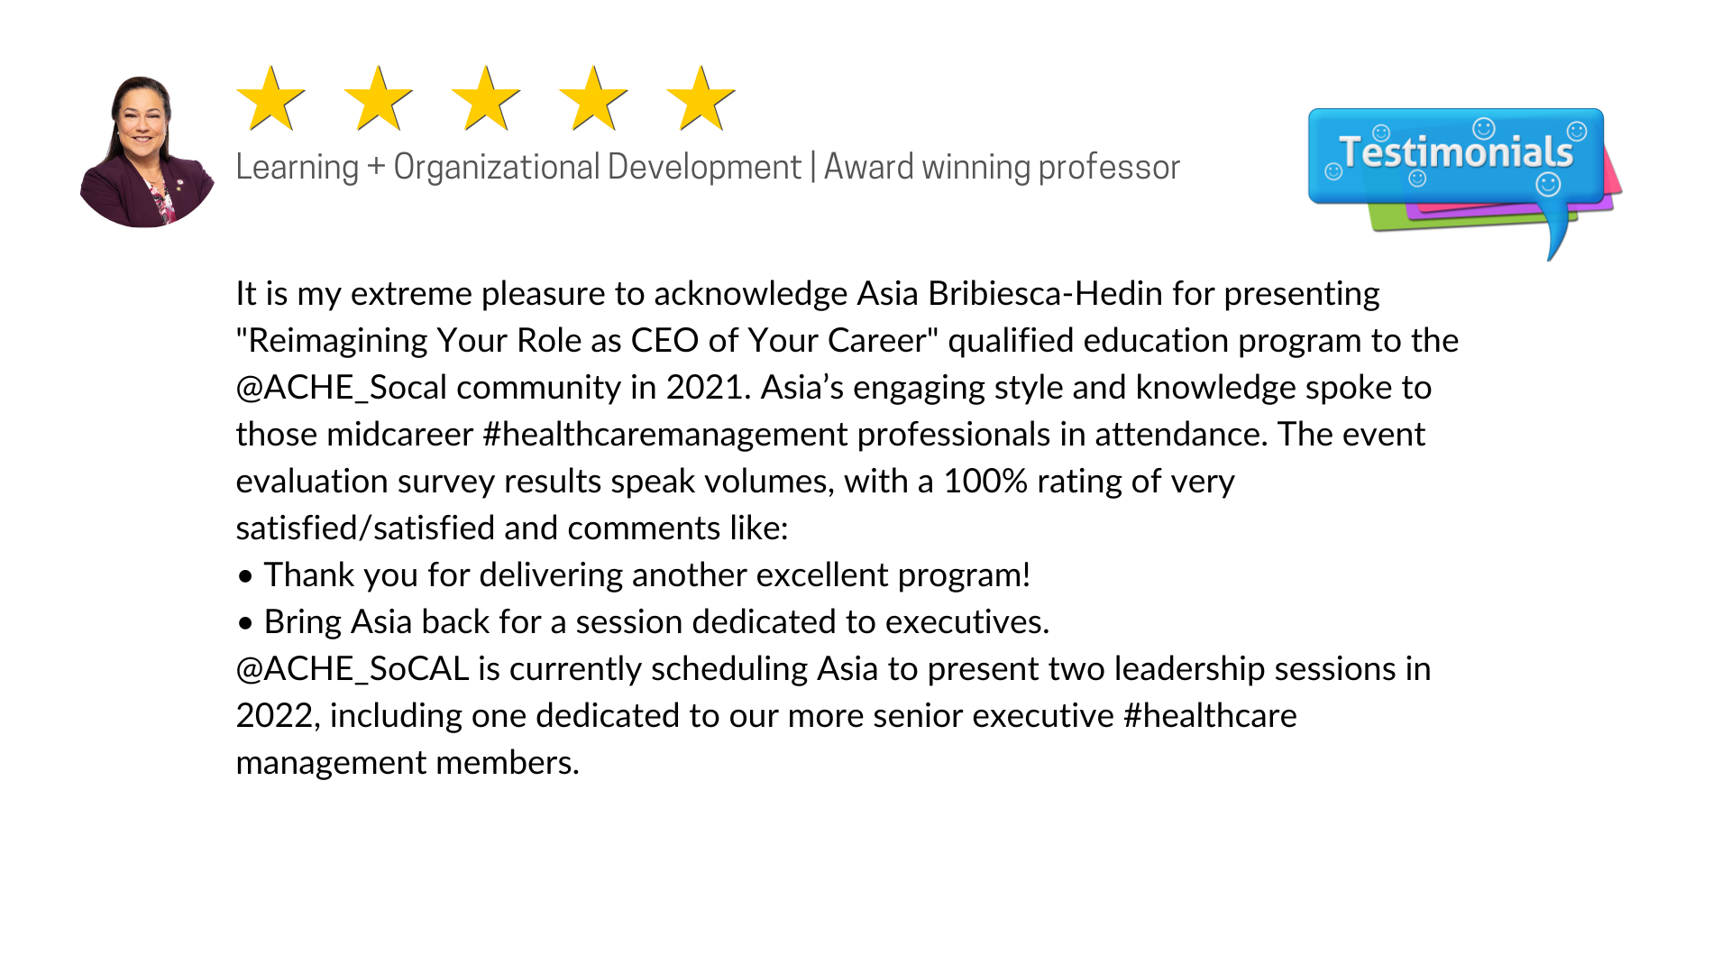1731x974 pixels.
Task: Click the #healthcaremanagement hashtag
Action: [664, 435]
